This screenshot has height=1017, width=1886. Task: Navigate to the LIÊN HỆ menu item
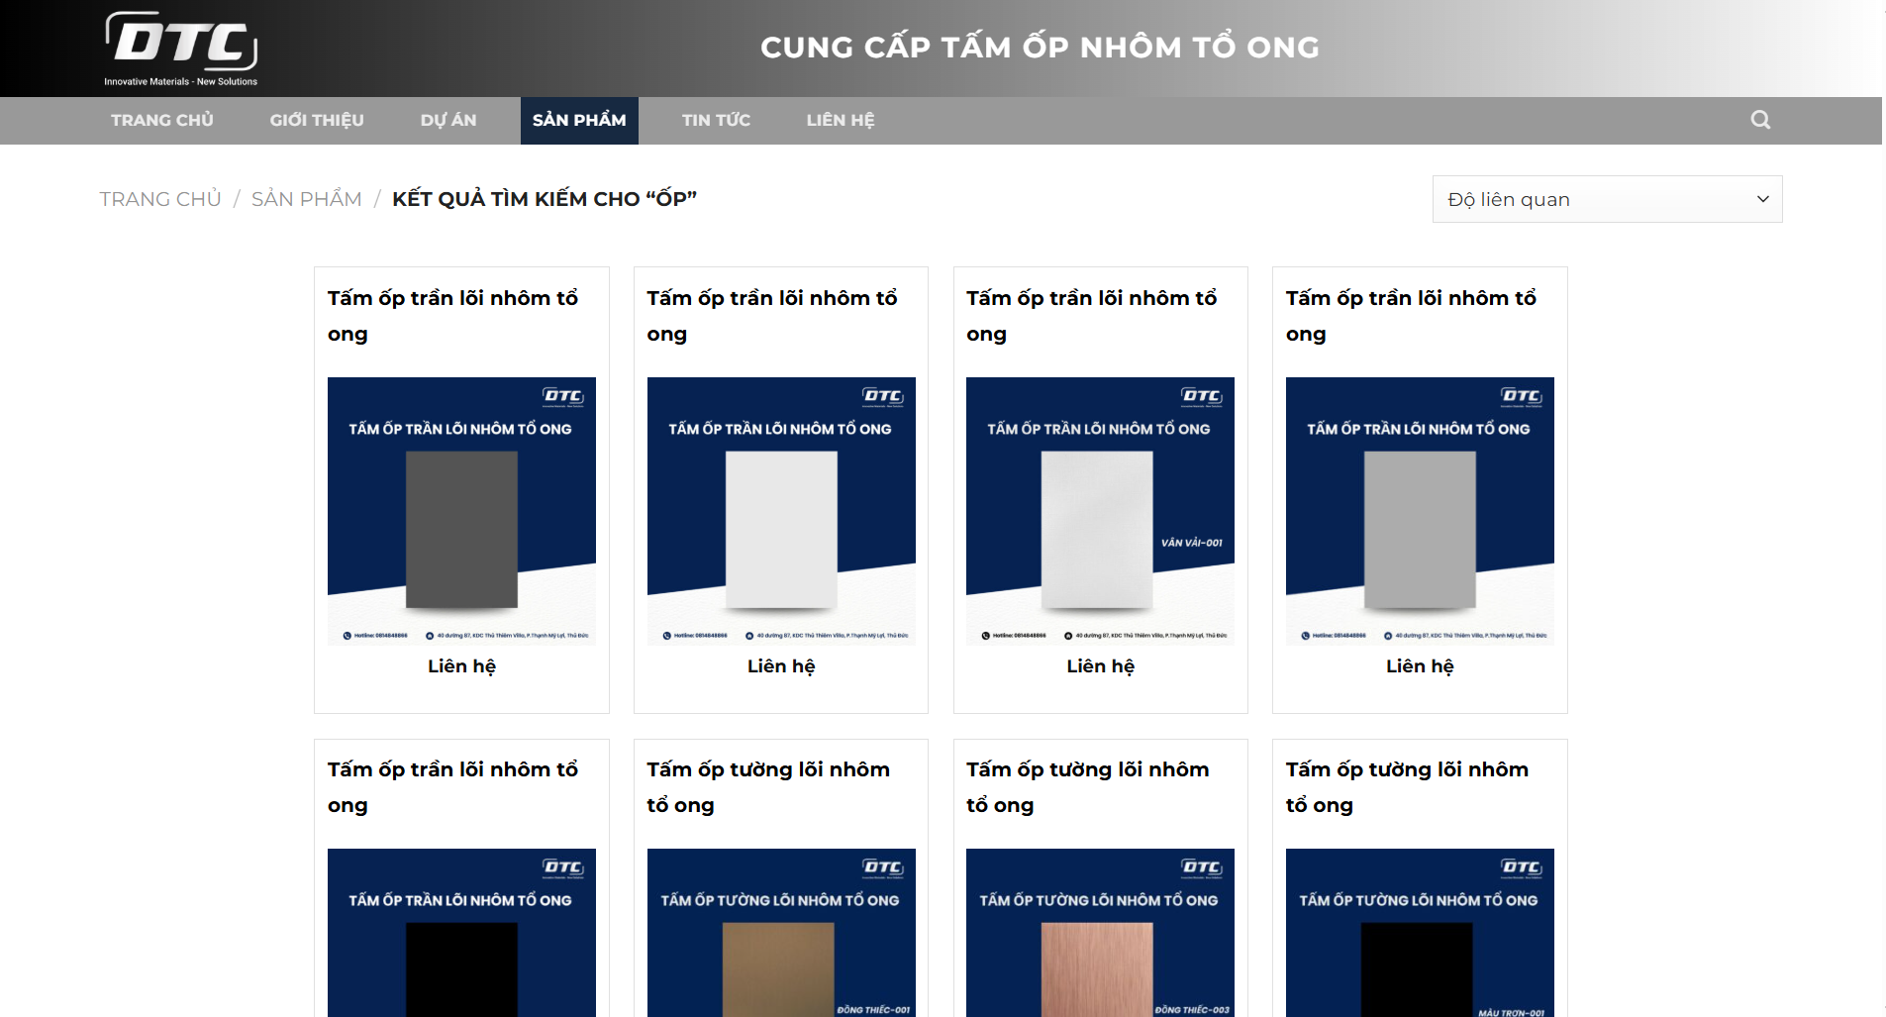[x=841, y=120]
